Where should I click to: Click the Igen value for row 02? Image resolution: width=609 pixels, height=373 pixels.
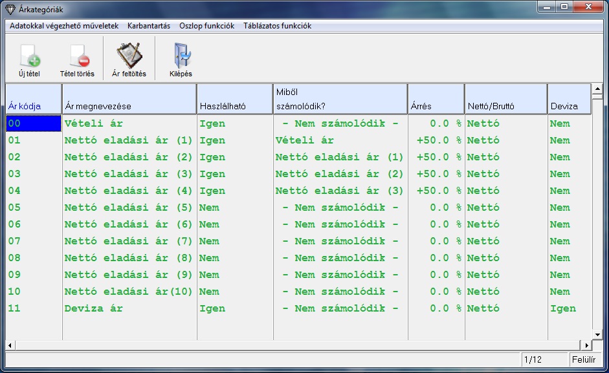pos(212,157)
